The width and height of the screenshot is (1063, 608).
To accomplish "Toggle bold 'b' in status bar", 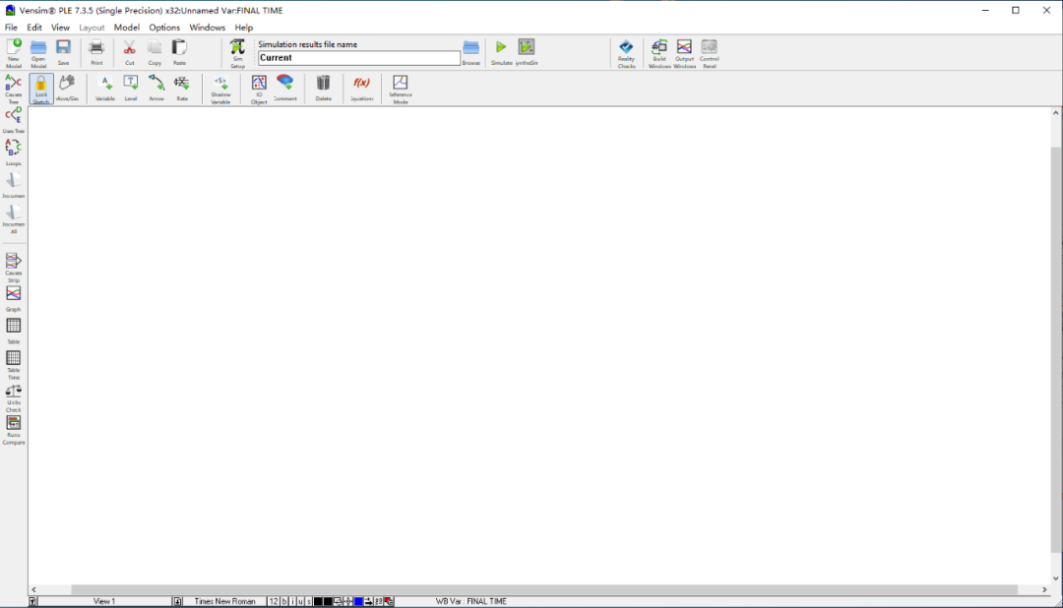I will pos(284,601).
